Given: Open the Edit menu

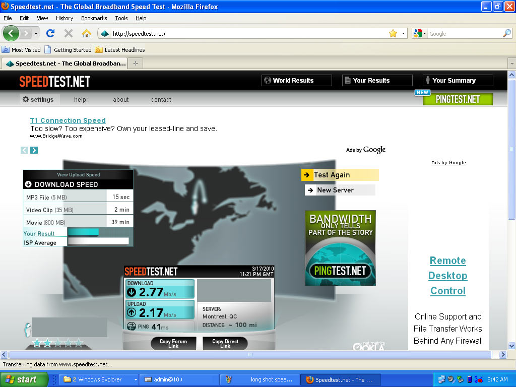Looking at the screenshot, I should point(24,18).
